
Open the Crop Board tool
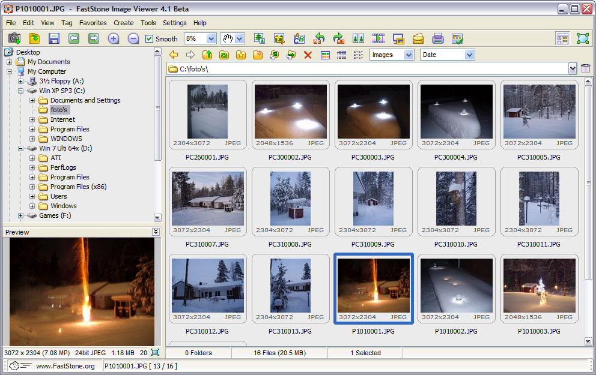pyautogui.click(x=279, y=38)
